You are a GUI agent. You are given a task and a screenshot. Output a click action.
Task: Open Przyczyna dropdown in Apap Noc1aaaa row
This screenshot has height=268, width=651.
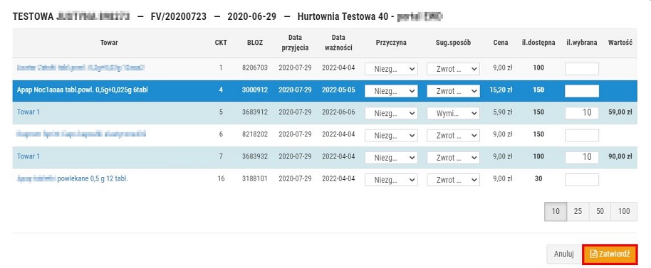(x=391, y=91)
